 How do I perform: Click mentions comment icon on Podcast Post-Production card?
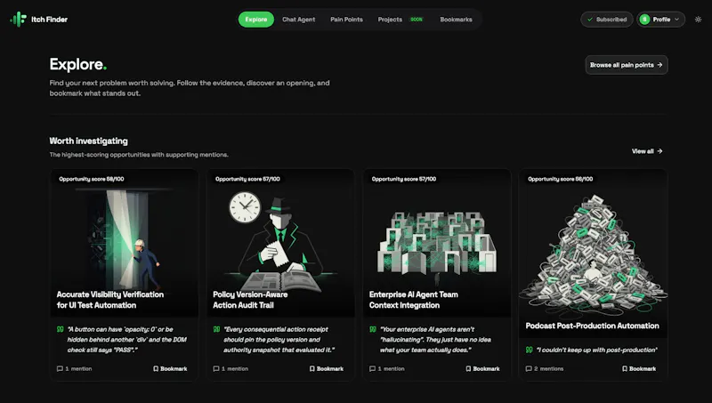pyautogui.click(x=528, y=368)
